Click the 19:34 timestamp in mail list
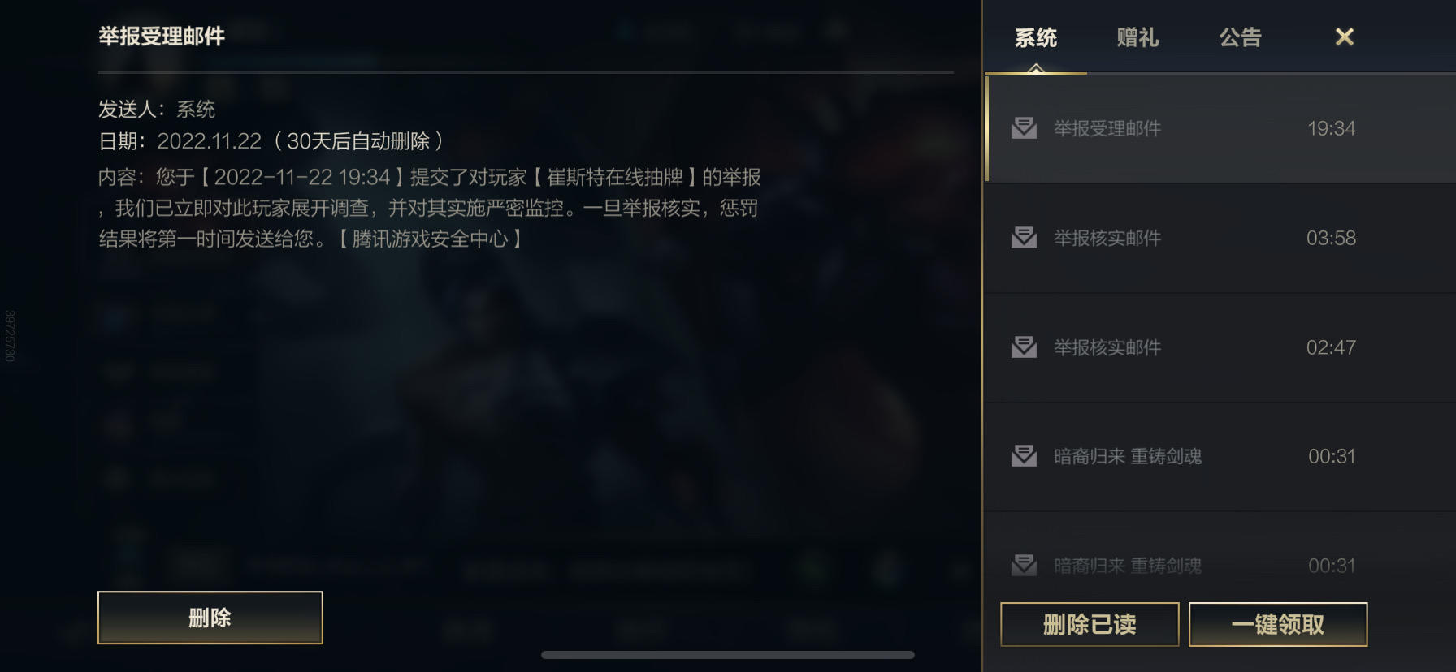The width and height of the screenshot is (1456, 672). point(1331,128)
